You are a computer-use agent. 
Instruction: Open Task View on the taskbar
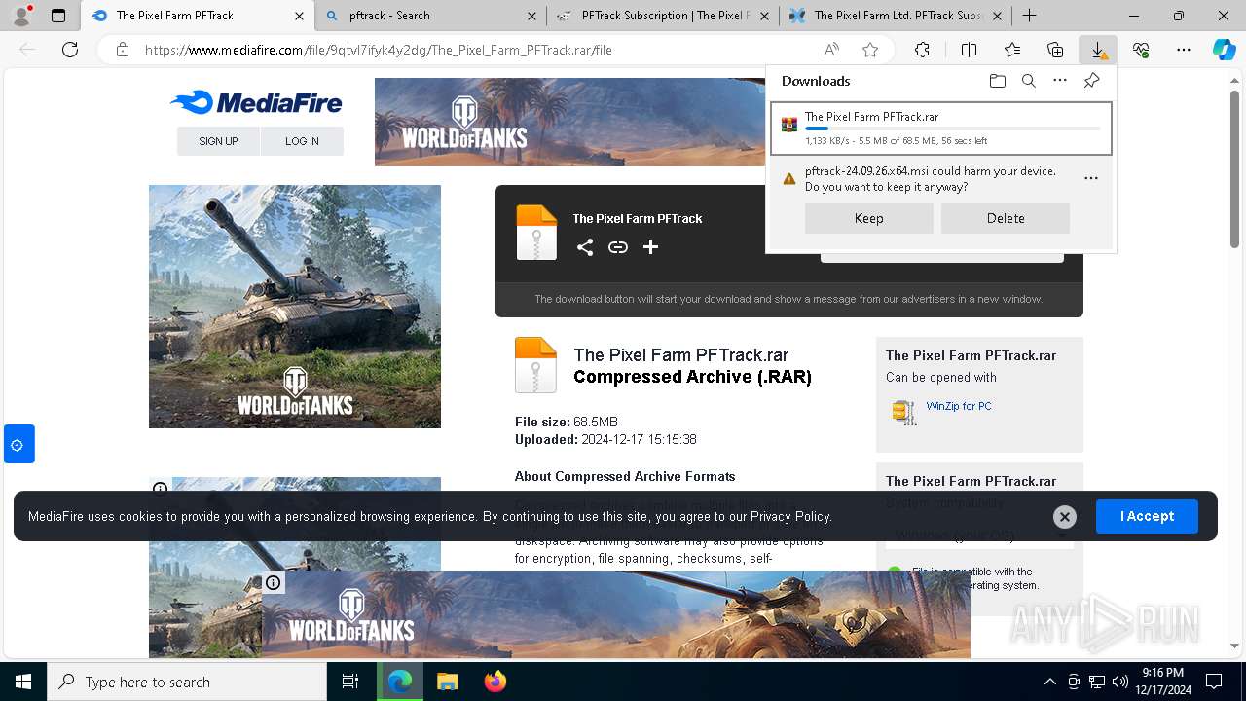tap(350, 682)
